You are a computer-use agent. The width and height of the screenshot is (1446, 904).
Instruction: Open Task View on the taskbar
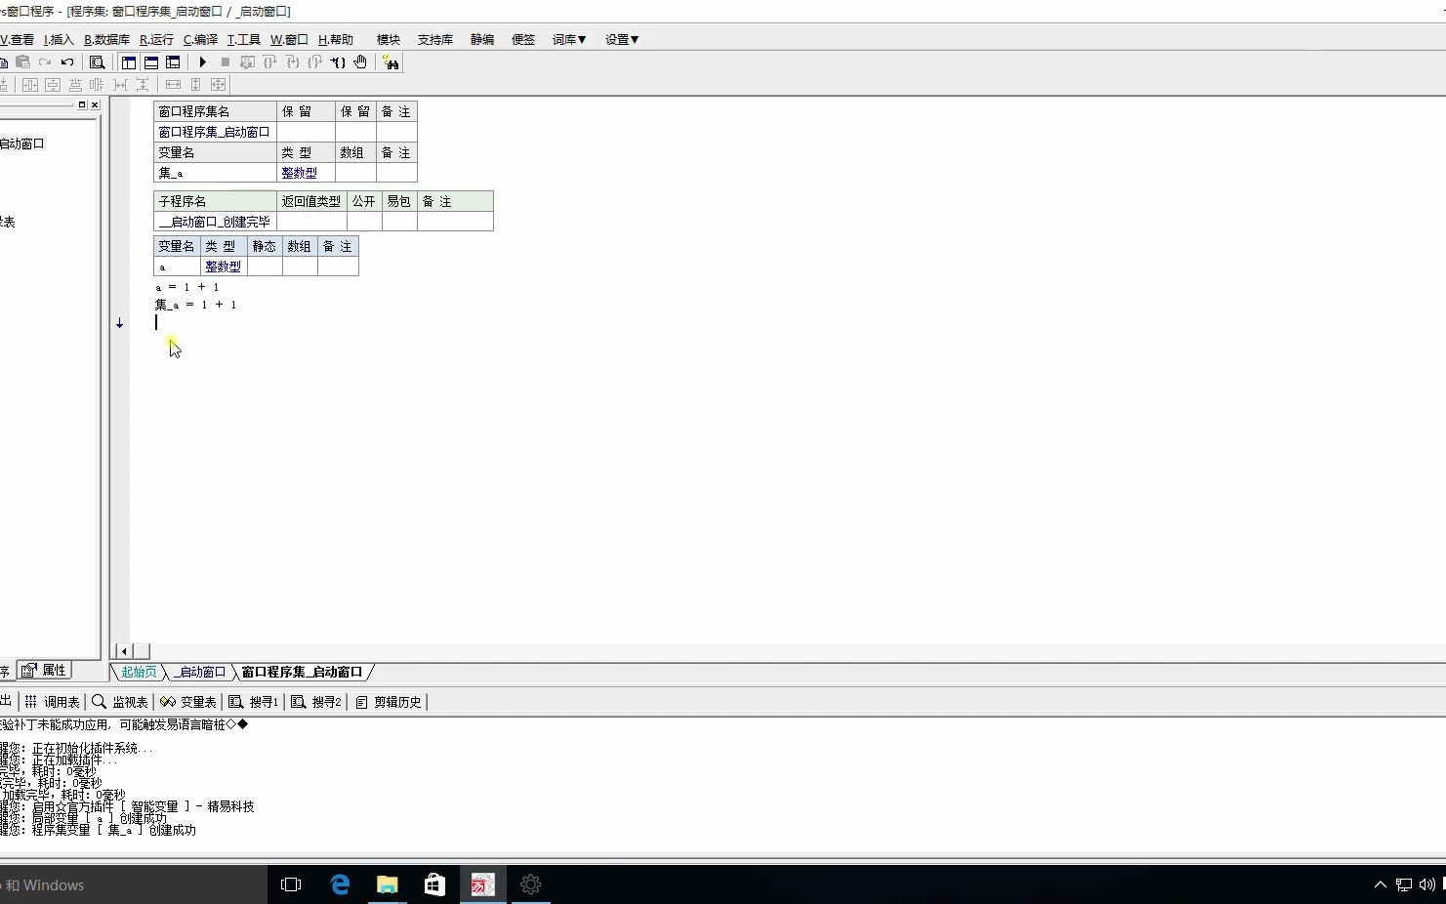[x=291, y=884]
